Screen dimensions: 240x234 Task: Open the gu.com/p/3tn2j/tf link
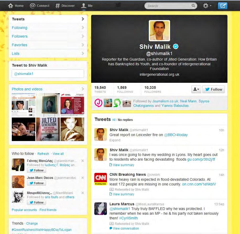pyautogui.click(x=201, y=159)
